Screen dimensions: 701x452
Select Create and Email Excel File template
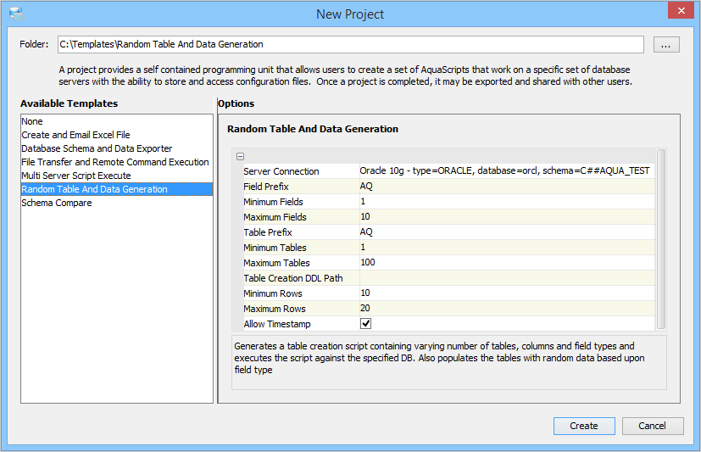coord(75,135)
